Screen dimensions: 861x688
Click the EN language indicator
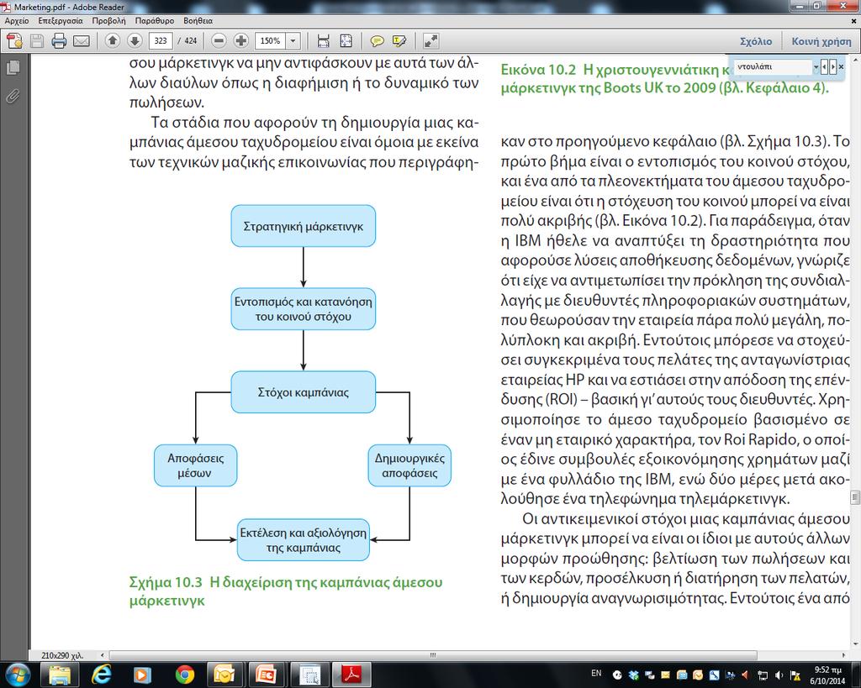click(596, 673)
